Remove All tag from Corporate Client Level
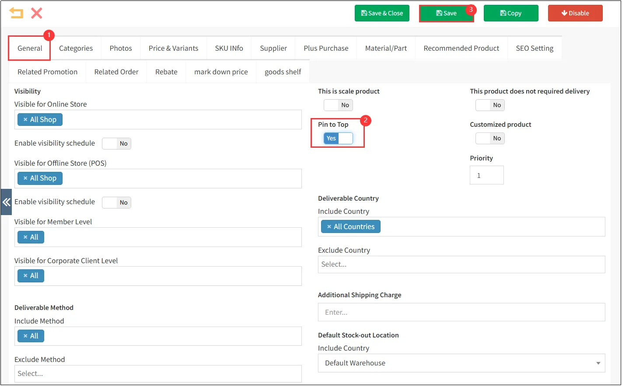The height and width of the screenshot is (386, 622). click(25, 276)
